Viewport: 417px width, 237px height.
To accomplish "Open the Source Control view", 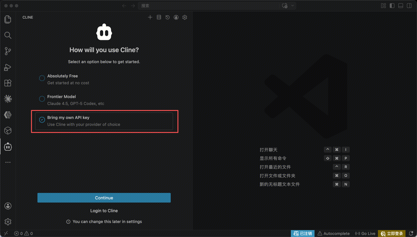I will (x=8, y=51).
